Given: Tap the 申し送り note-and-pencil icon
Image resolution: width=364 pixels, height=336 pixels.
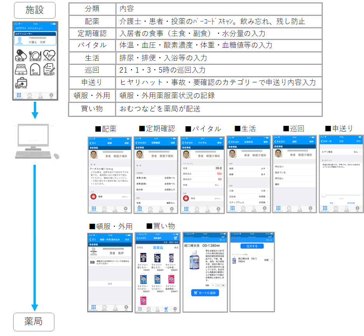Looking at the screenshot, I should click(x=49, y=70).
